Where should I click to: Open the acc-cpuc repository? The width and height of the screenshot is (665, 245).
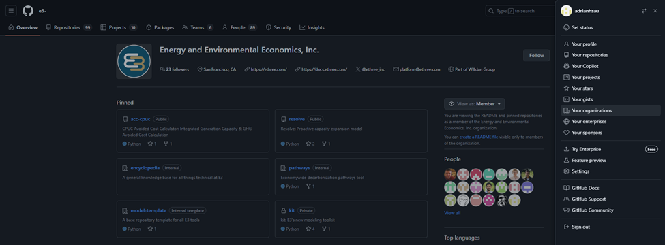point(141,119)
